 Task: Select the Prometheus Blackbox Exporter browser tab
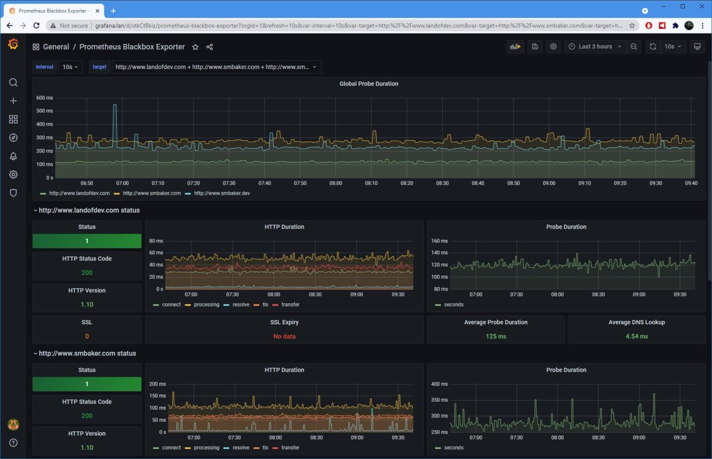click(x=53, y=11)
